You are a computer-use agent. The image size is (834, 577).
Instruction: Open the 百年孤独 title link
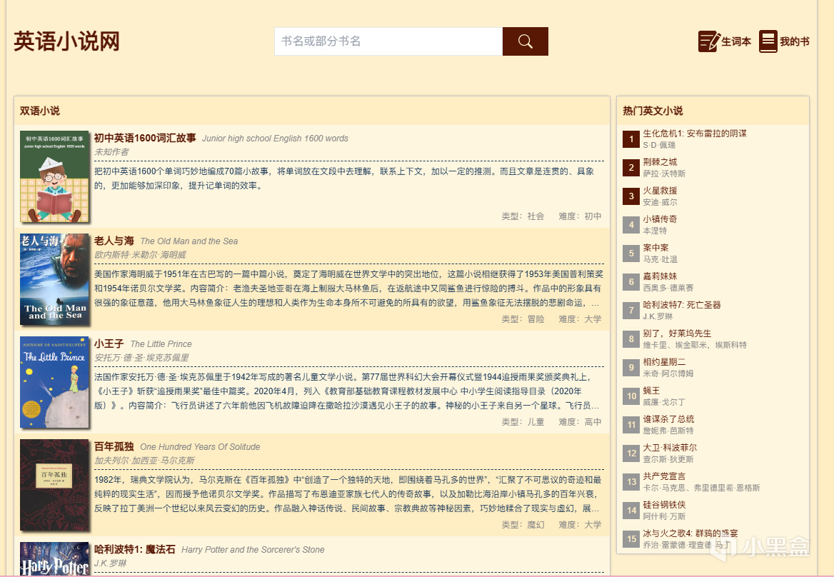pyautogui.click(x=114, y=447)
